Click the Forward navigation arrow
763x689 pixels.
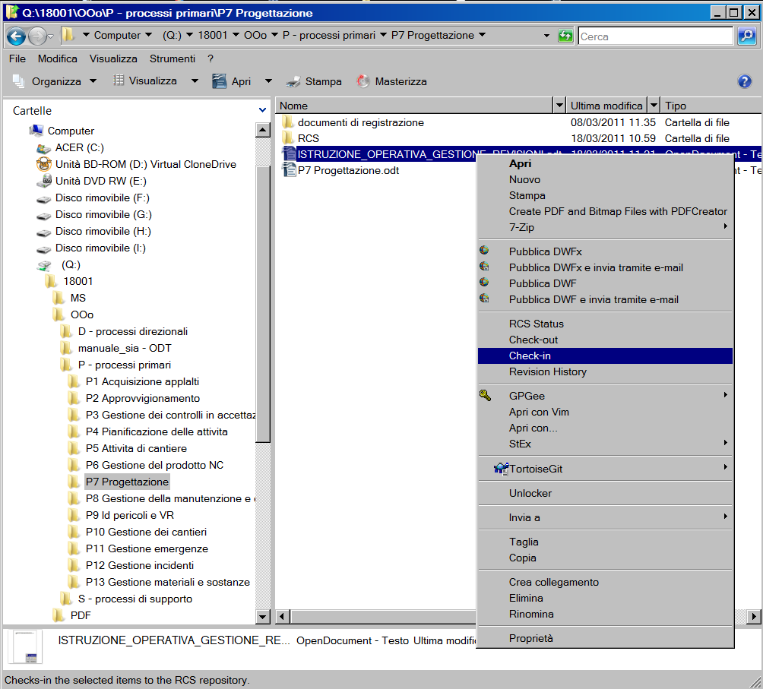[37, 36]
